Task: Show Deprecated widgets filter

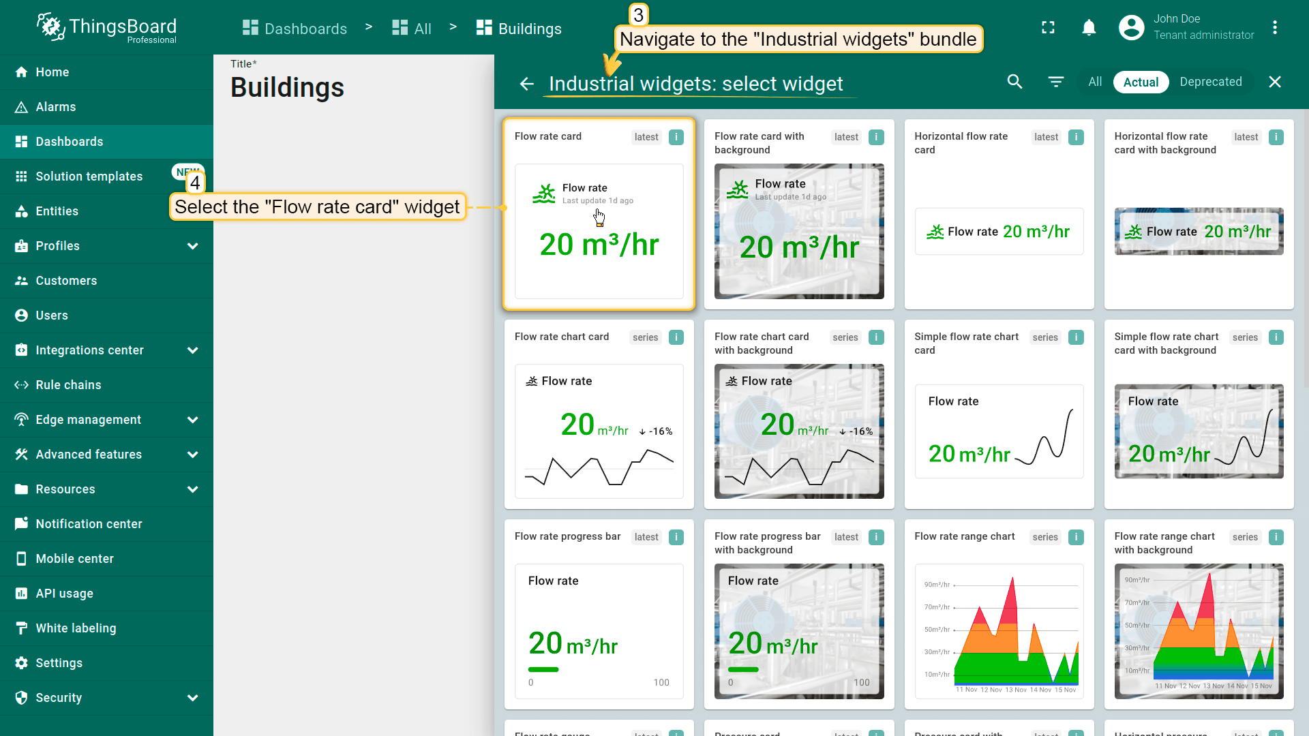Action: coord(1210,82)
